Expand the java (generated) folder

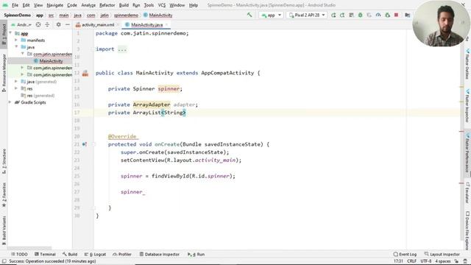(16, 82)
